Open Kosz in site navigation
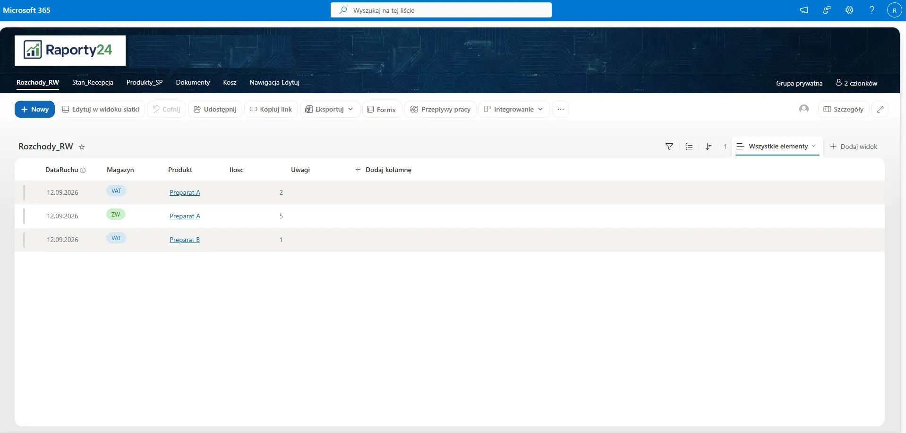The image size is (906, 433). click(230, 82)
